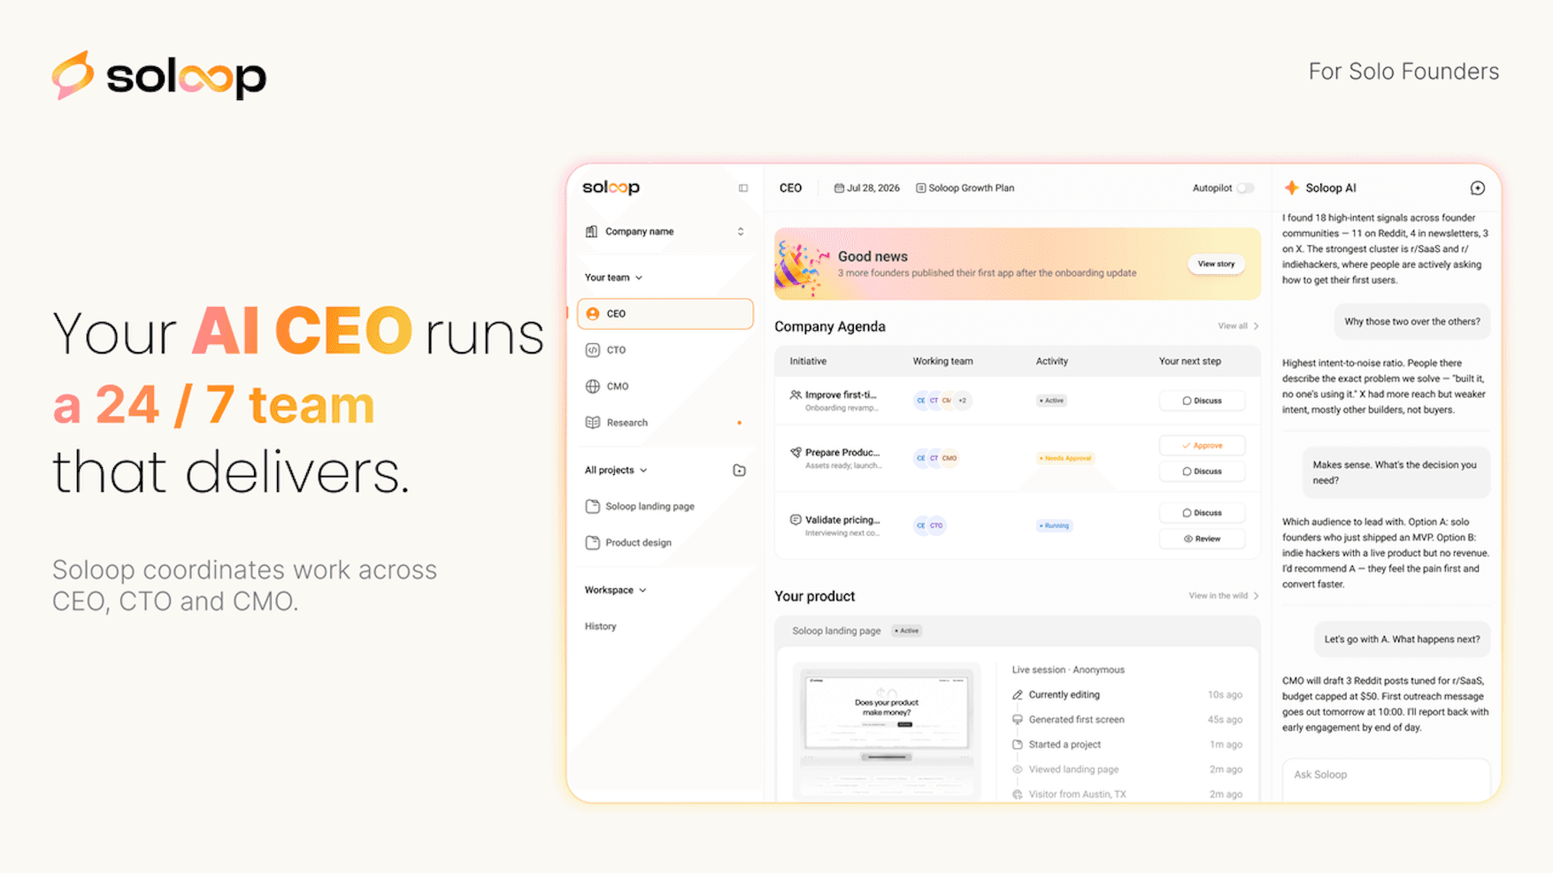Click the Working team column header
1553x873 pixels.
tap(942, 362)
